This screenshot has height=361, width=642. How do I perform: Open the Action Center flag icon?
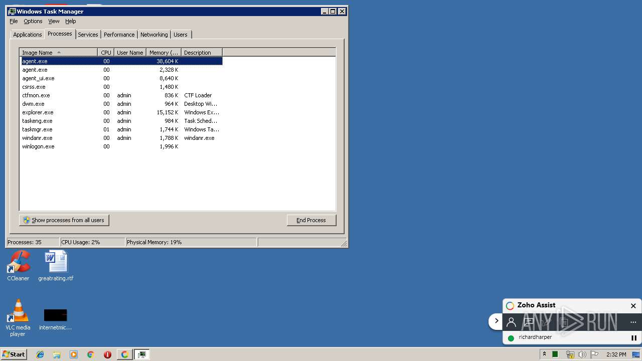click(594, 354)
